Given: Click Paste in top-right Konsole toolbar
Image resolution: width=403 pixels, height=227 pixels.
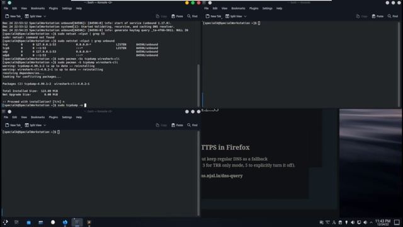Looking at the screenshot, I should [x=378, y=16].
